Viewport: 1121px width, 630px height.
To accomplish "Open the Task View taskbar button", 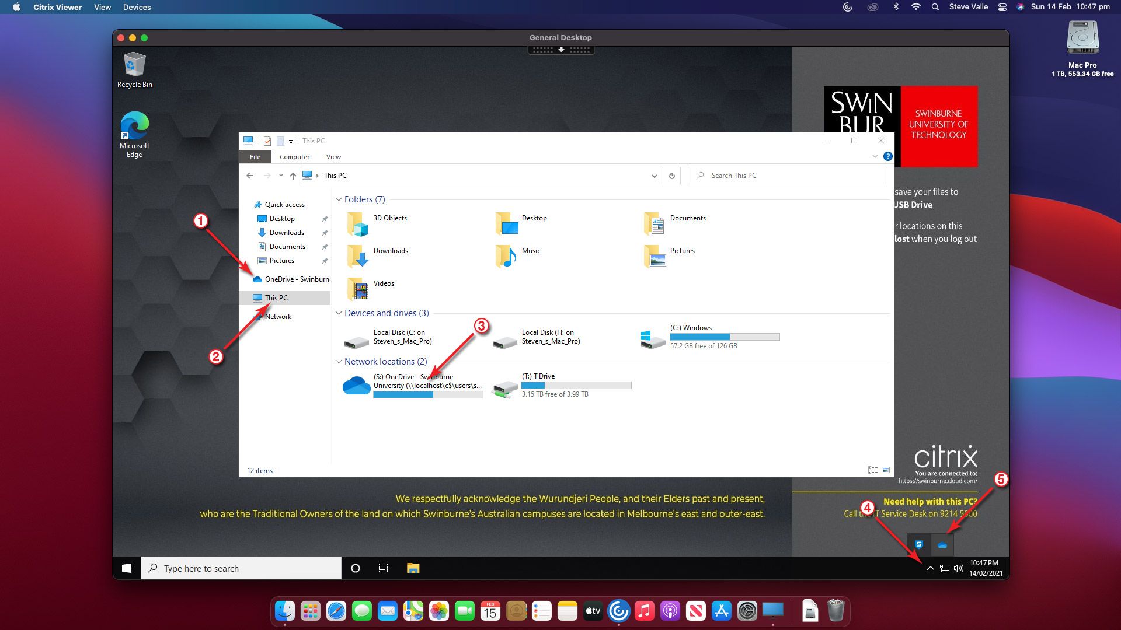I will [384, 568].
